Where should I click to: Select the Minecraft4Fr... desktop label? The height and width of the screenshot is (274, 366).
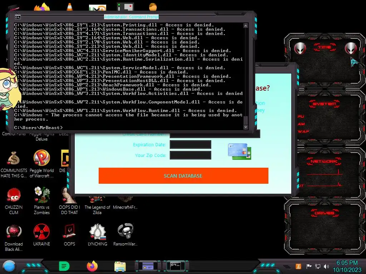point(125,207)
